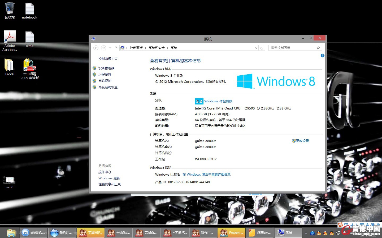The image size is (382, 238).
Task: Switch to the 系统 taskbar button
Action: click(x=288, y=233)
